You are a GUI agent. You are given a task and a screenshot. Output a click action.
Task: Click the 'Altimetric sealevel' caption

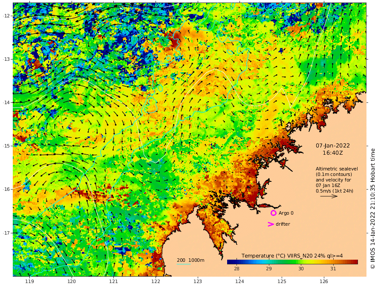tap(337, 169)
